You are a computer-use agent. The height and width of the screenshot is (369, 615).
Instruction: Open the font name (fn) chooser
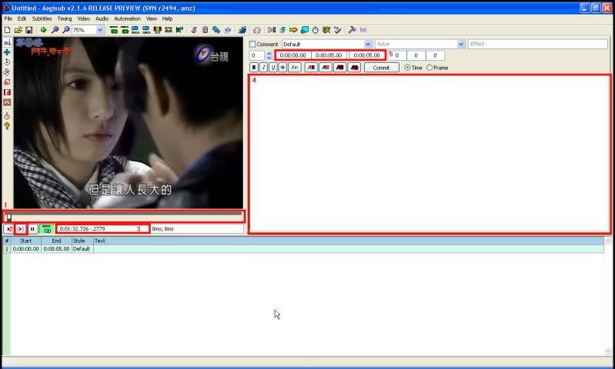295,68
